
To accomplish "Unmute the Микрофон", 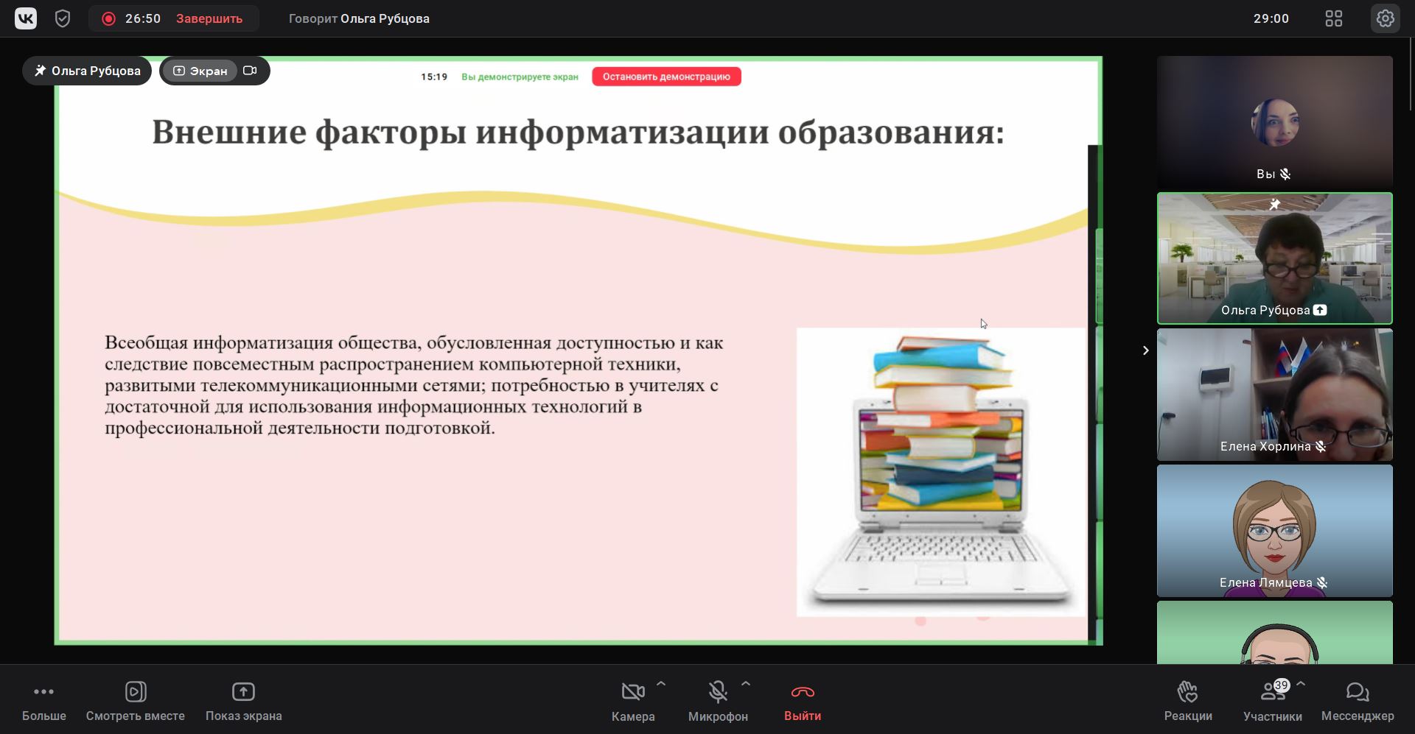I will tap(717, 693).
